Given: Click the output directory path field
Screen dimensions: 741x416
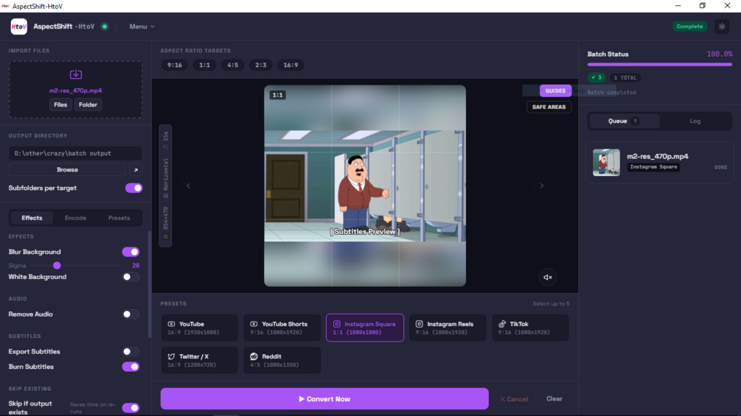Looking at the screenshot, I should pos(76,153).
